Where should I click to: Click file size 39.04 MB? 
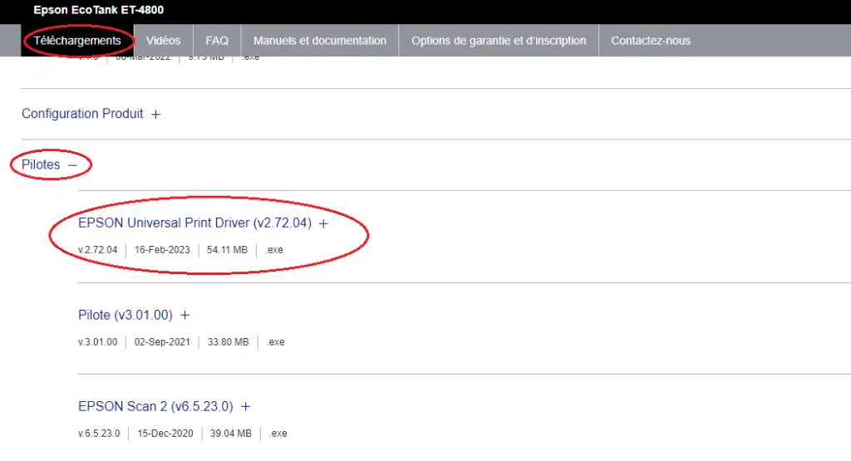coord(231,434)
